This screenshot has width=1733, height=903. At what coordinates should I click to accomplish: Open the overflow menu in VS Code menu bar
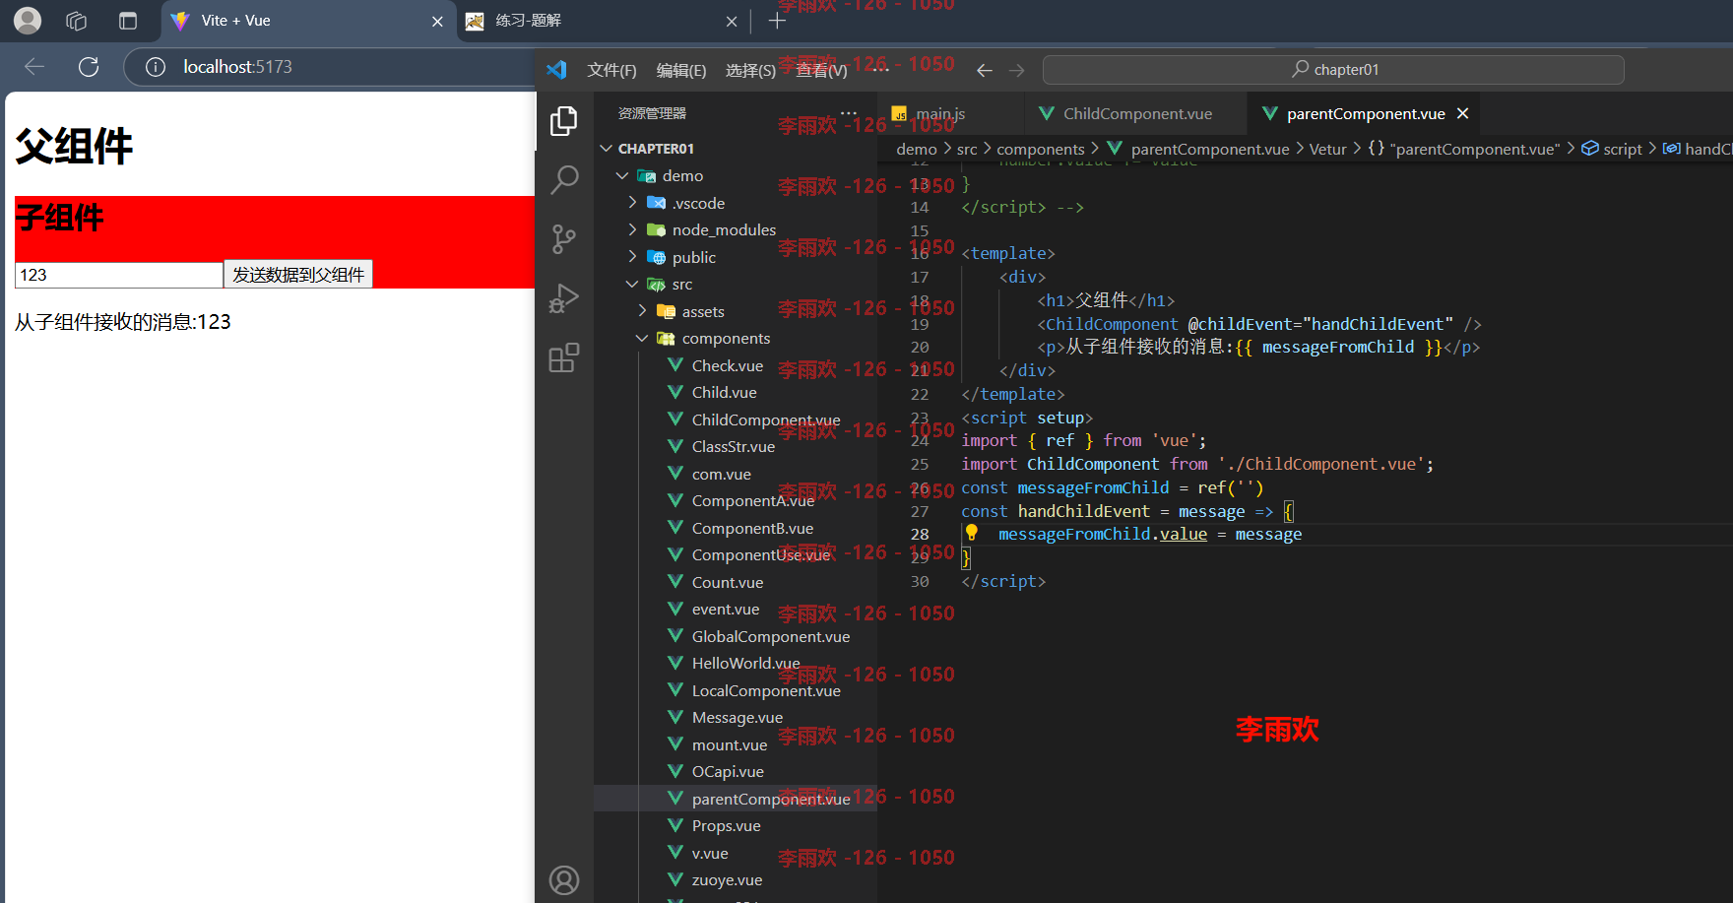tap(879, 69)
